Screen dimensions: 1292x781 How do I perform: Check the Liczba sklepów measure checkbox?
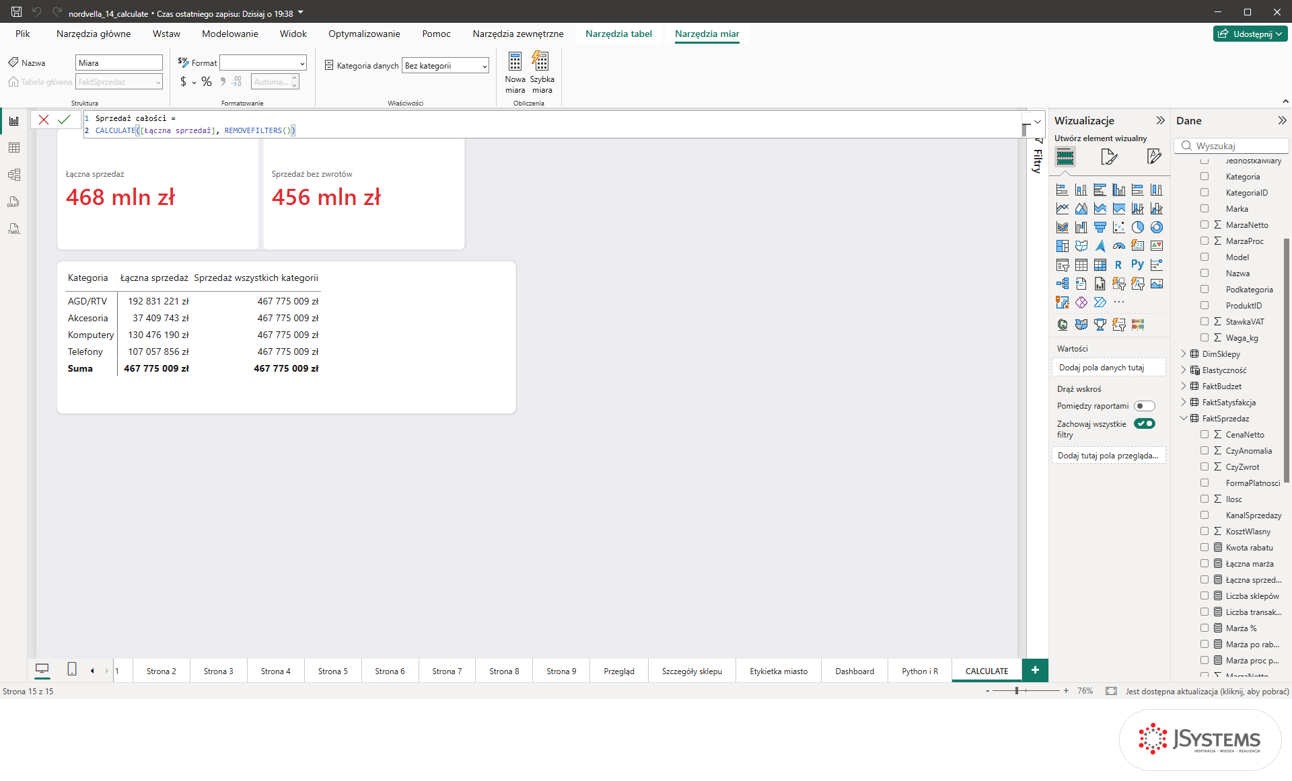(1205, 596)
